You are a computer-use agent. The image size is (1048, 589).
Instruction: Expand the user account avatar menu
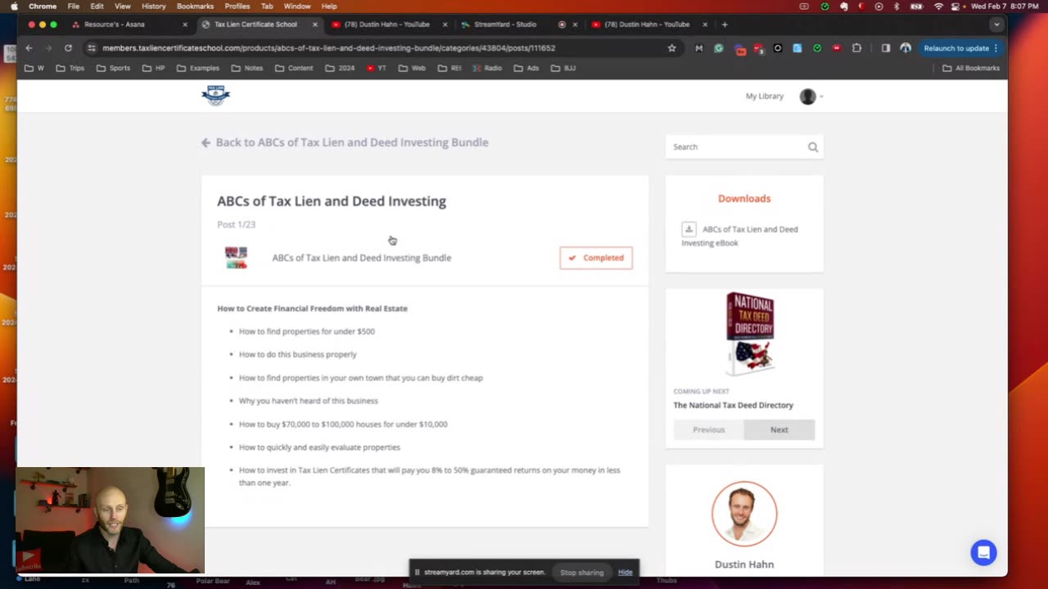coord(811,97)
